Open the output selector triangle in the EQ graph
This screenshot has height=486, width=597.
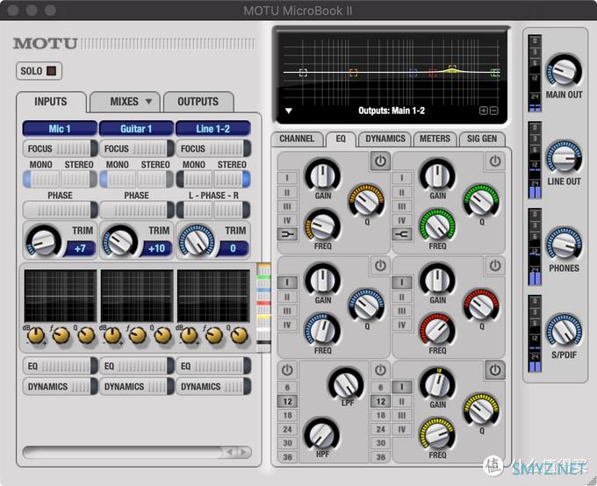click(x=289, y=111)
